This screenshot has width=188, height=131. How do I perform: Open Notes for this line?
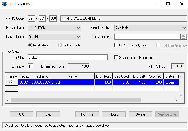point(114,114)
